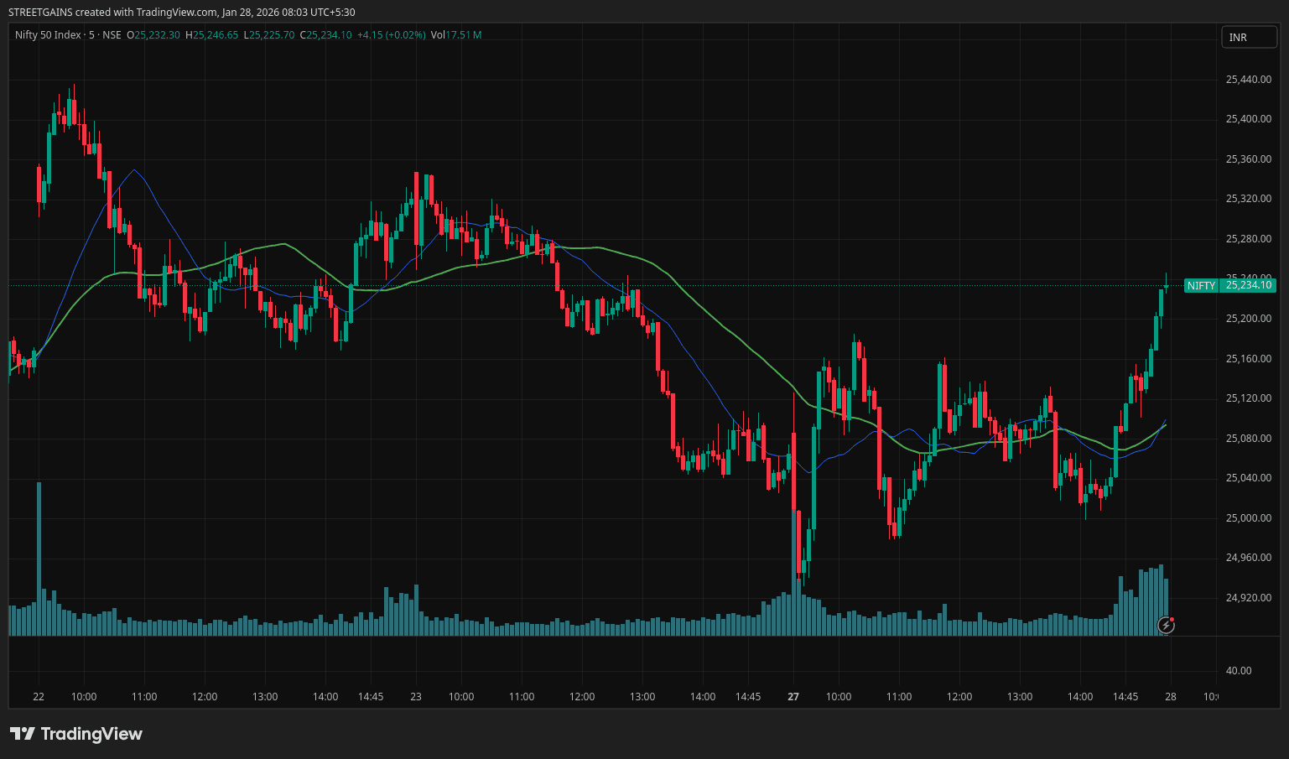
Task: Click the STREETGAINS TradingView.com header text
Action: pyautogui.click(x=181, y=13)
